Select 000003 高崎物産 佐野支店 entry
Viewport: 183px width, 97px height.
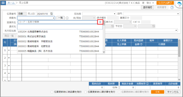click(60, 46)
